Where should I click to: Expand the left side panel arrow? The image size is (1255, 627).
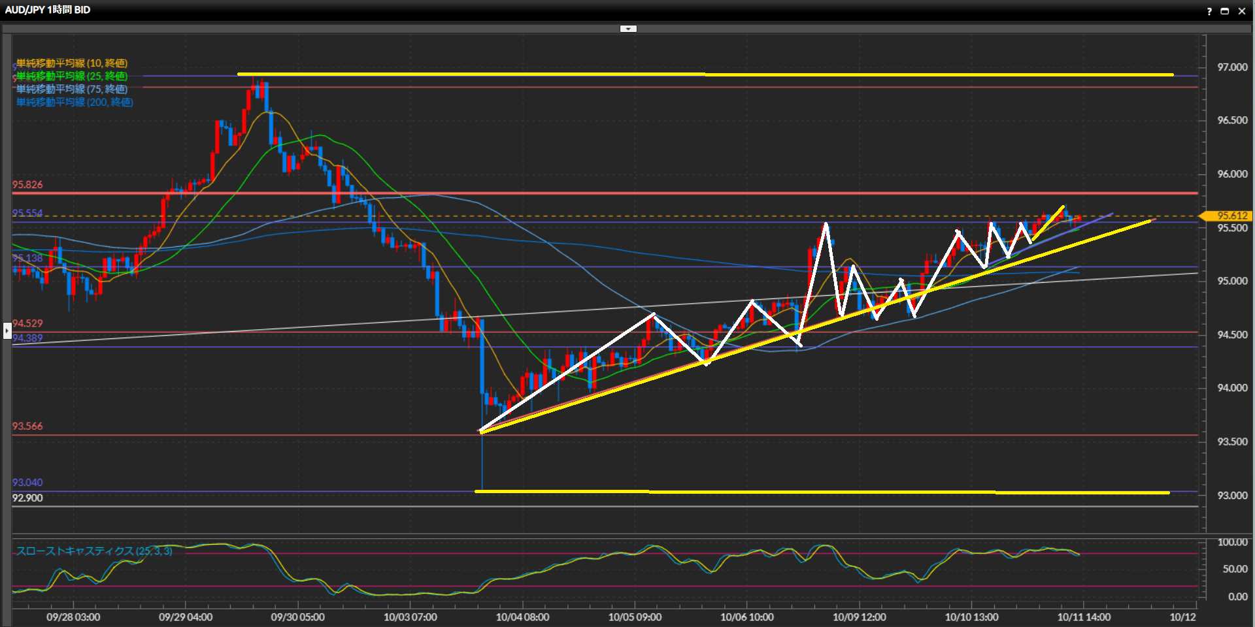[7, 331]
